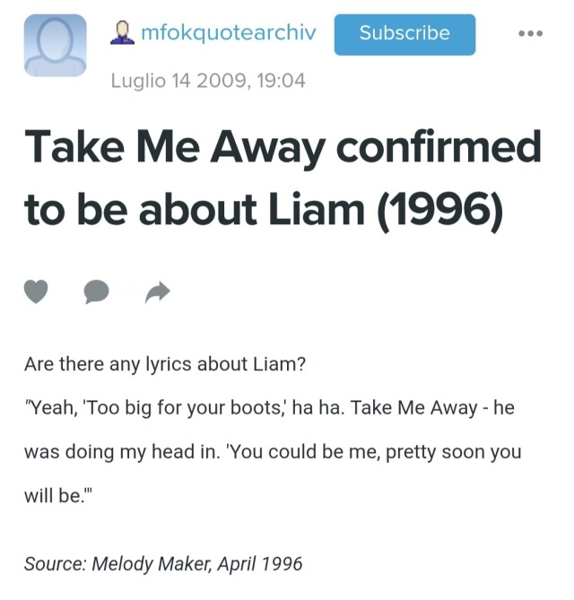The height and width of the screenshot is (600, 574).
Task: Open comments via the speech bubble icon
Action: [x=97, y=291]
